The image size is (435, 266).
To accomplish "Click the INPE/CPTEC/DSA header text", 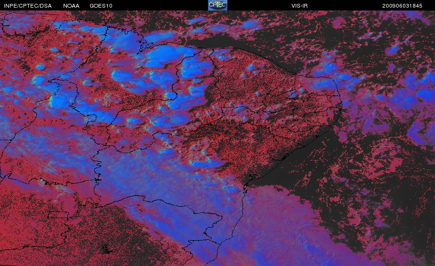I will (28, 6).
